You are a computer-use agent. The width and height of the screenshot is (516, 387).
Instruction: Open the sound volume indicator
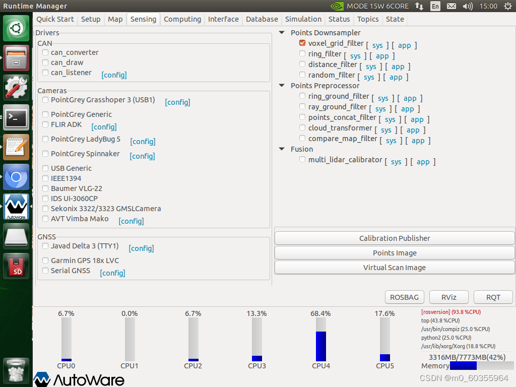coord(467,6)
